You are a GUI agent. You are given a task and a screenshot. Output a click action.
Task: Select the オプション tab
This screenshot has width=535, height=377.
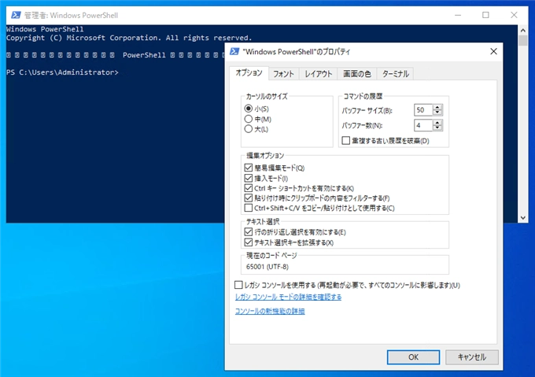pyautogui.click(x=249, y=73)
